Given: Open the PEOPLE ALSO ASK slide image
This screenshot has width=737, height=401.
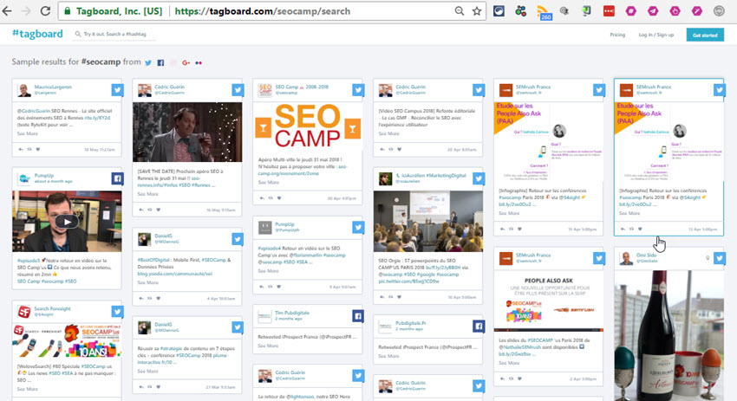Looking at the screenshot, I should (x=548, y=302).
